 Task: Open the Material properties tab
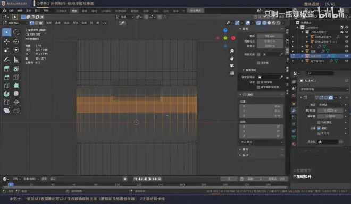pos(294,144)
